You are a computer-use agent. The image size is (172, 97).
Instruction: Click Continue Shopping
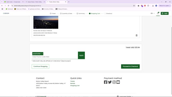(40, 67)
